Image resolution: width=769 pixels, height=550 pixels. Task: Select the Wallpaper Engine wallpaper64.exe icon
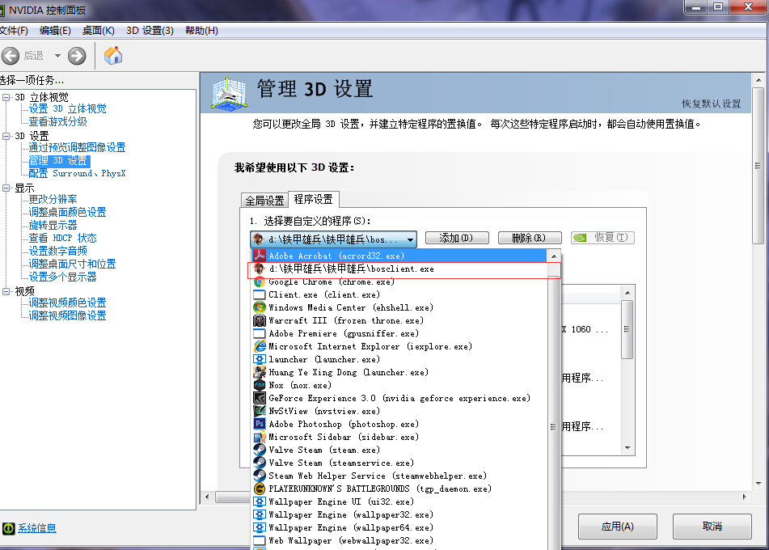tap(260, 527)
